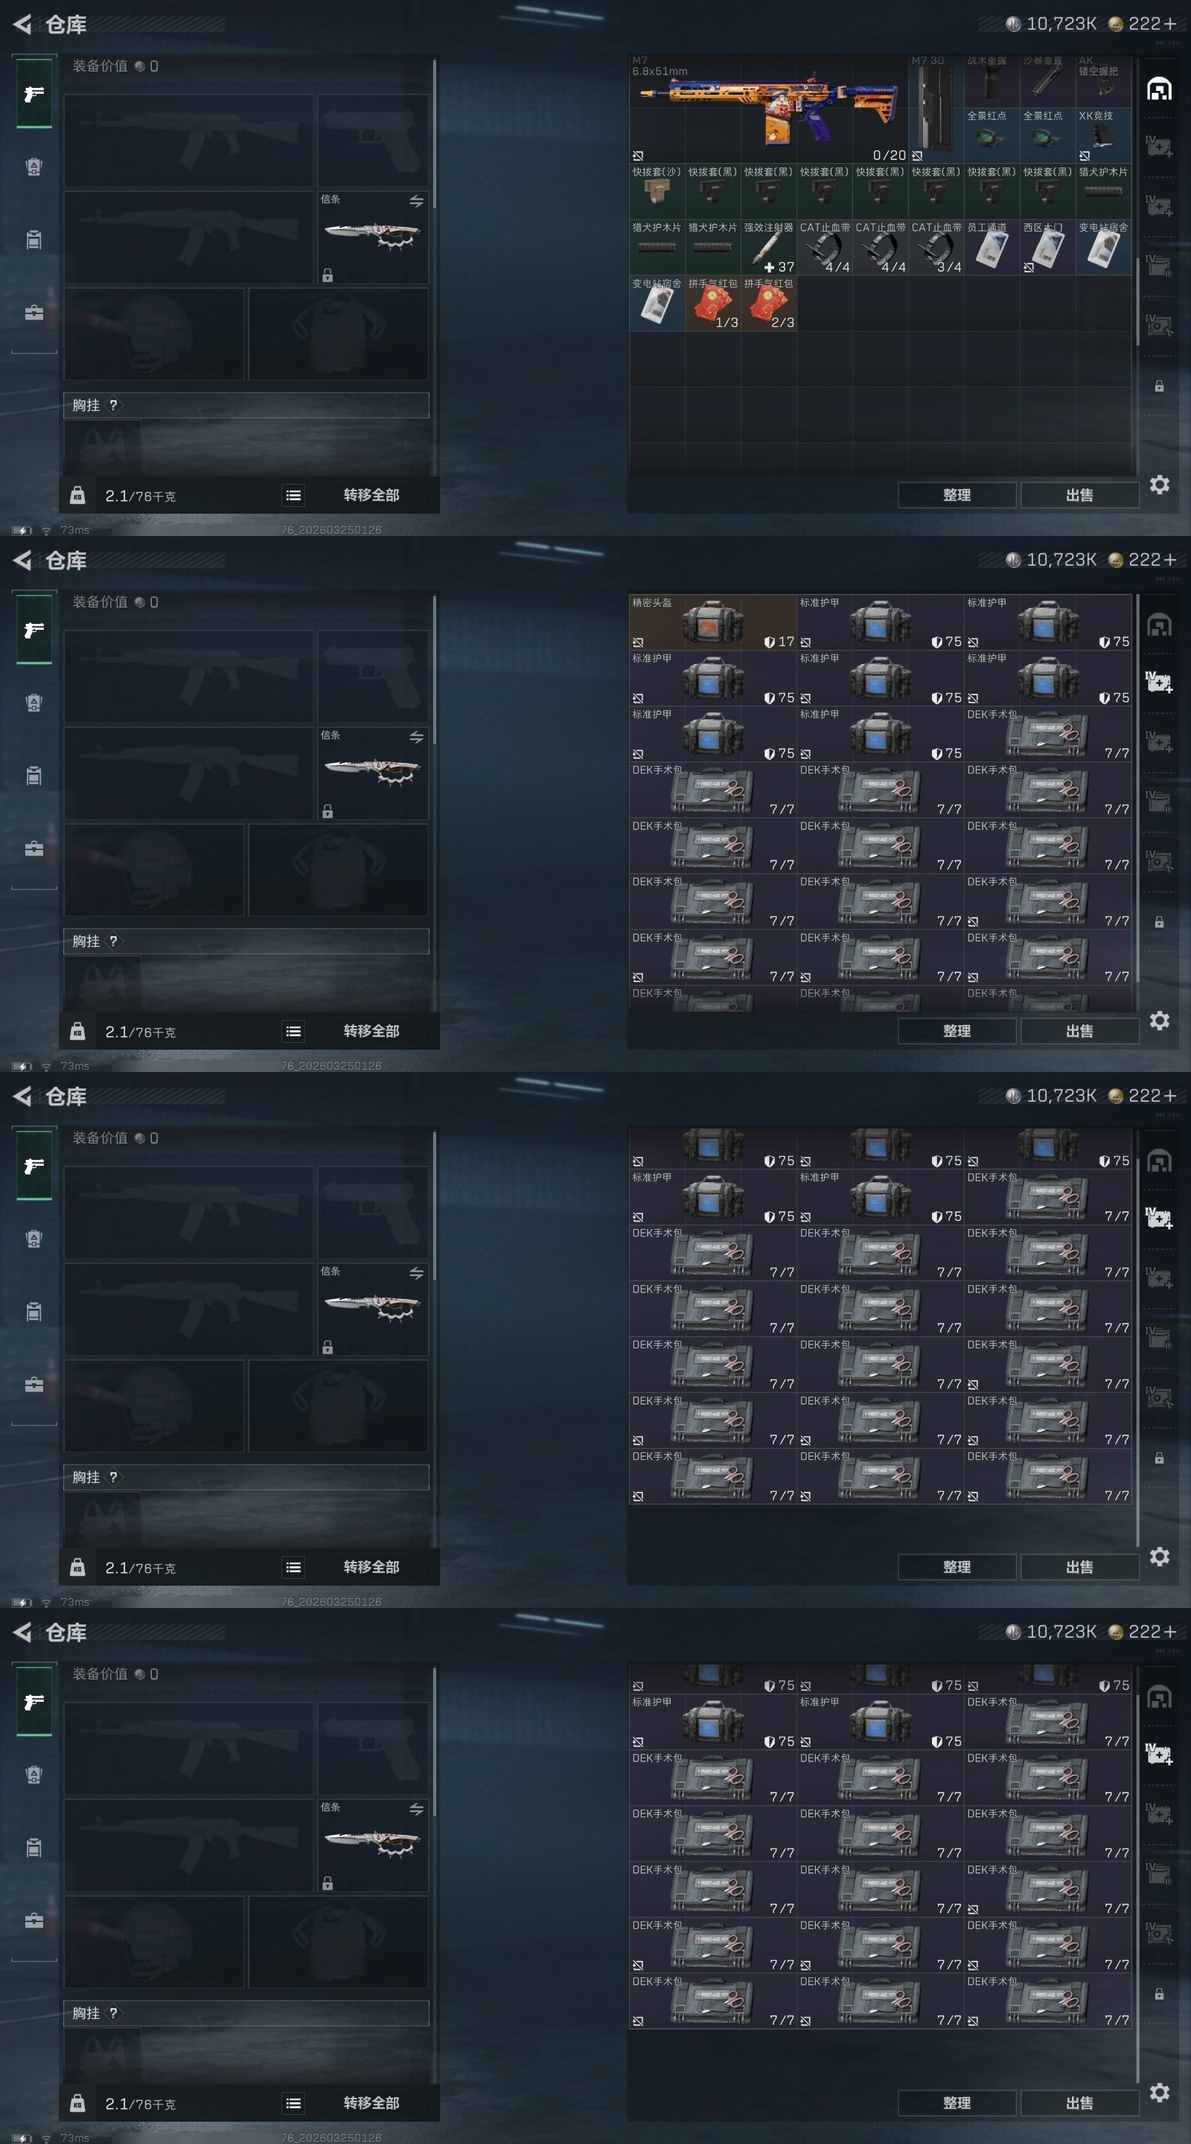Image resolution: width=1191 pixels, height=2144 pixels.
Task: Select the 快拔套(沙) sand holster item
Action: [657, 191]
